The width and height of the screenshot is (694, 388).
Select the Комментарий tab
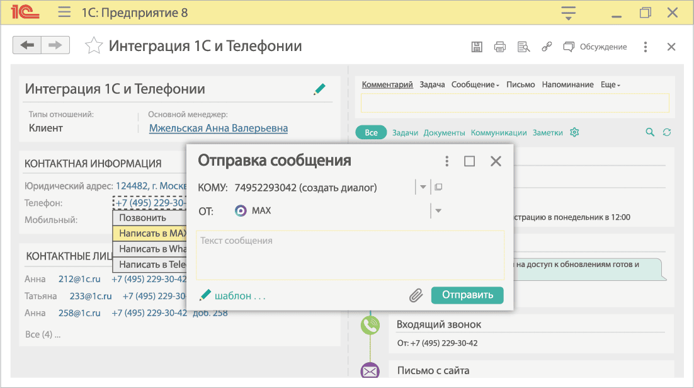[387, 84]
